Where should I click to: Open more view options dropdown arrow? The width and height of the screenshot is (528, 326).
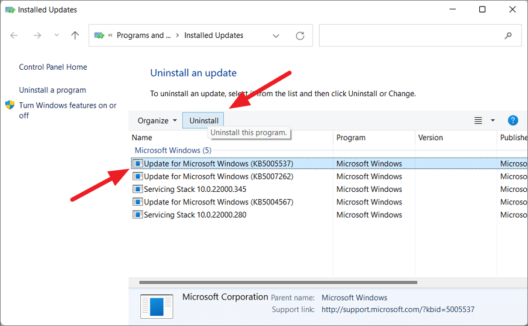(x=492, y=120)
